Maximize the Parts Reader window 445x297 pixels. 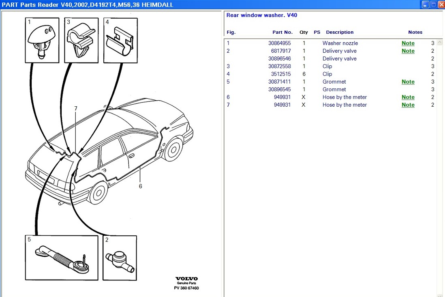433,4
